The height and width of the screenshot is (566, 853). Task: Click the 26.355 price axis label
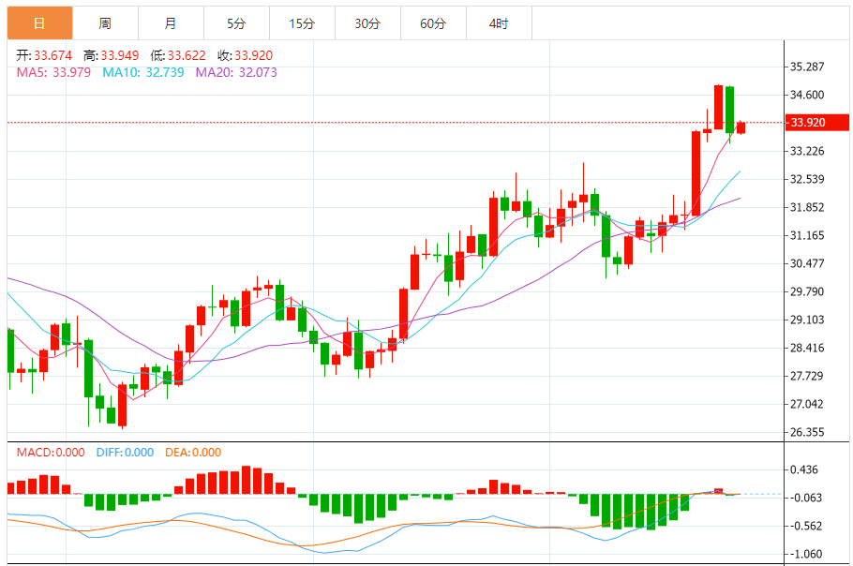(807, 432)
